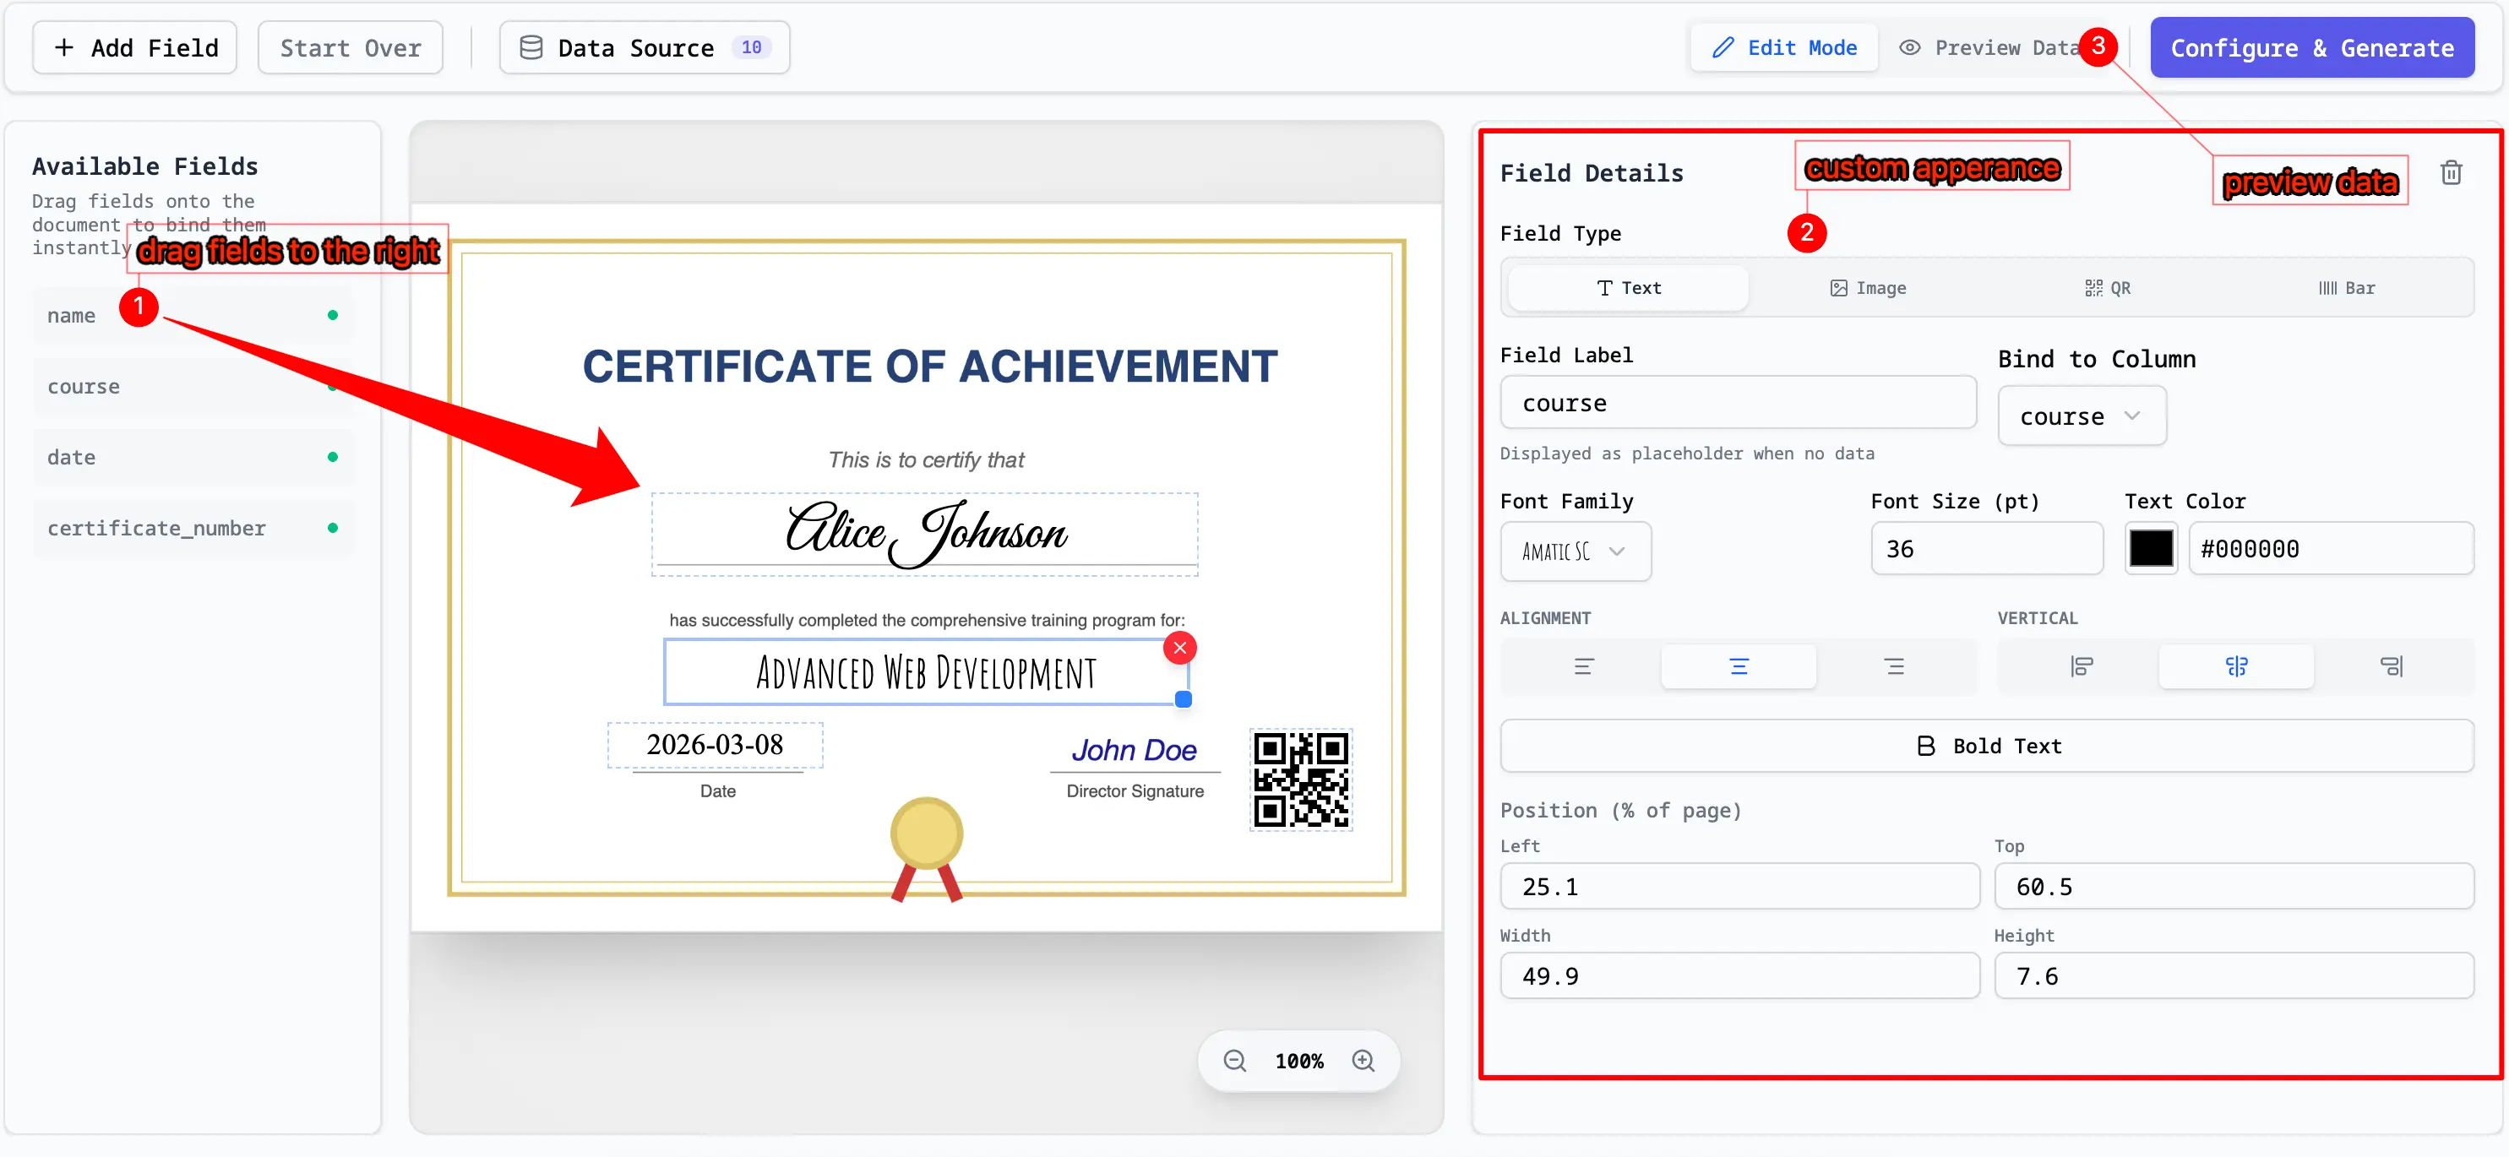The image size is (2509, 1157).
Task: Center text horizontally in alignment group
Action: tap(1739, 666)
